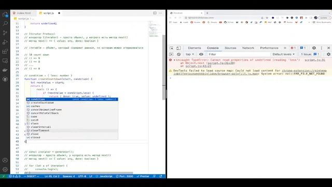Screen dimensions: 332x187
Task: Change indentation Spaces: 4 setting
Action: (68, 176)
